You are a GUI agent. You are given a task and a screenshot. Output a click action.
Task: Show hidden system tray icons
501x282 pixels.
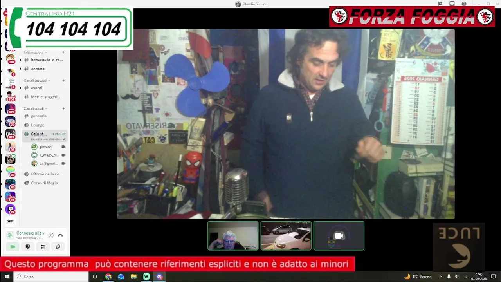(441, 277)
